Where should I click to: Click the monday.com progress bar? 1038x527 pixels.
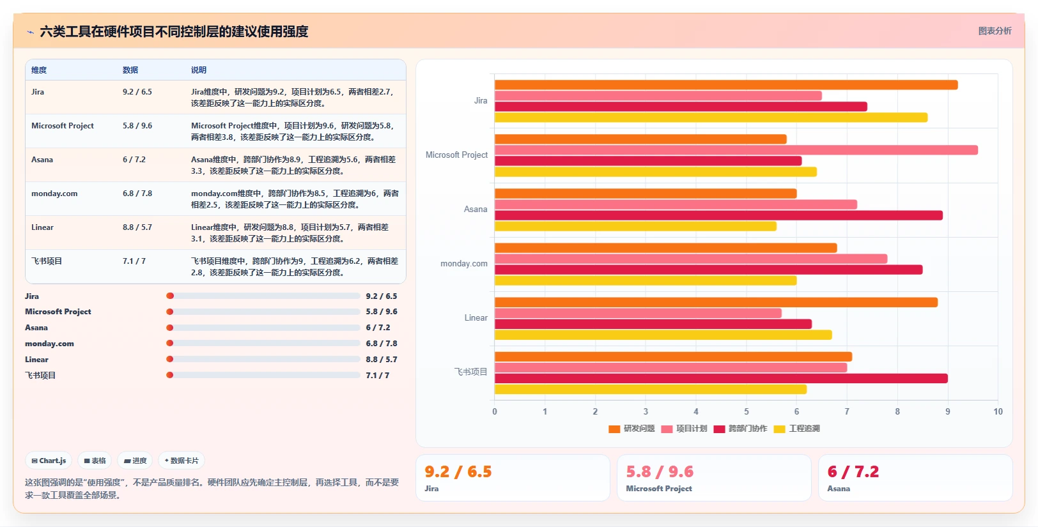click(263, 343)
